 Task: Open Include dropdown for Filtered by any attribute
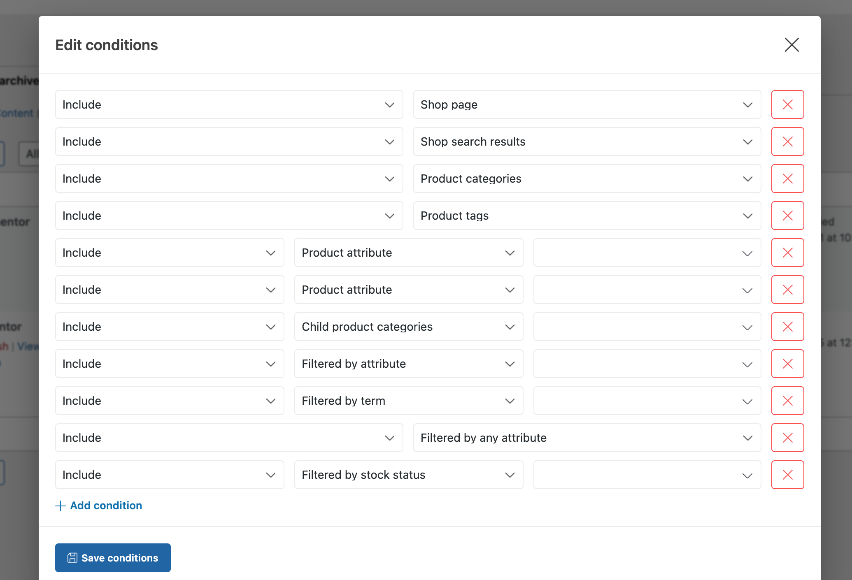[229, 438]
